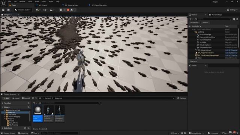This screenshot has width=240, height=135.
Task: Select the Fire_Effects folder
Action: [x=13, y=123]
